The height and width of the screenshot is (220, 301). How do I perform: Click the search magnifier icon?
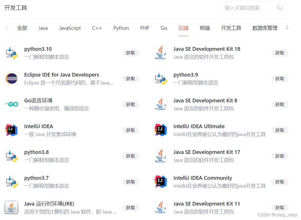pos(280,8)
